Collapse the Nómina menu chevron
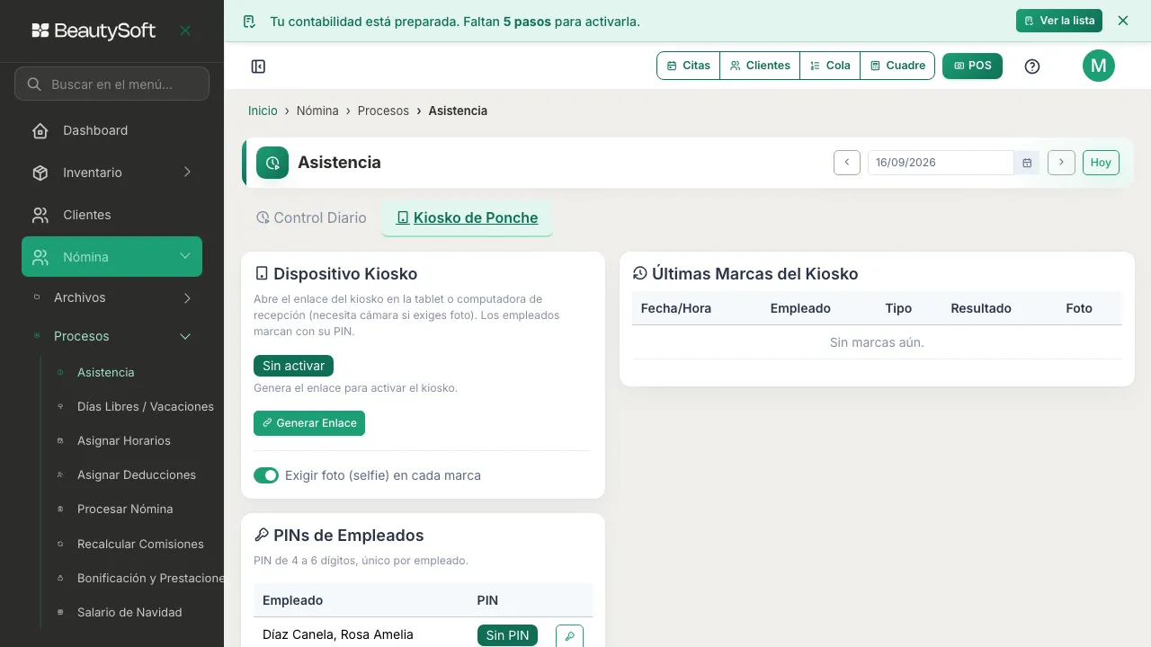The image size is (1151, 647). tap(185, 257)
